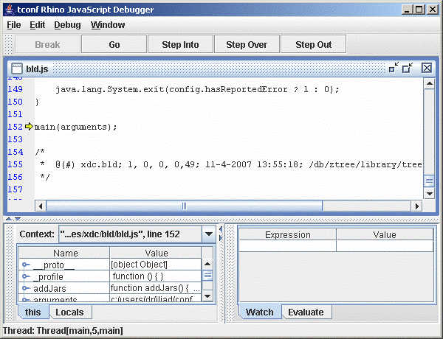Expand the addJars tree node

[x=26, y=288]
